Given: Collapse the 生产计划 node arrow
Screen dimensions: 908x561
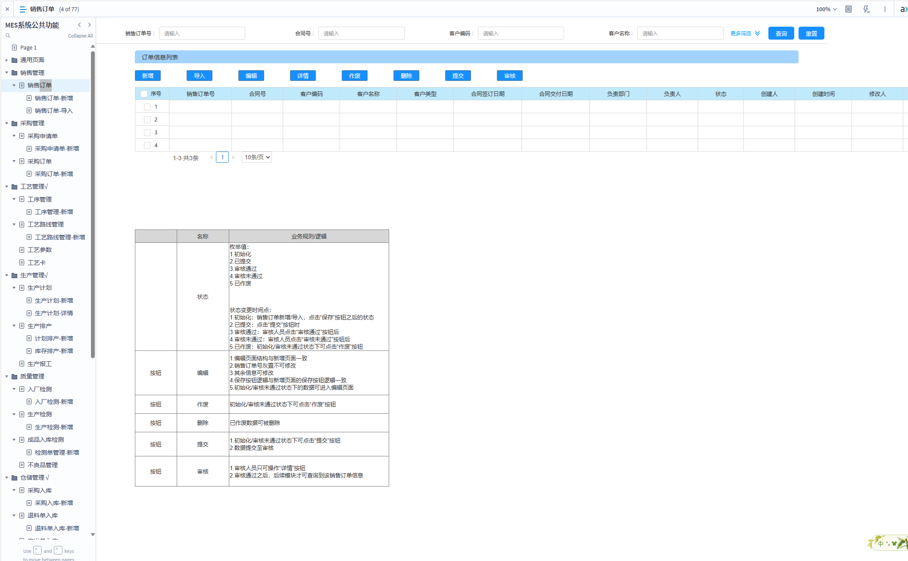Looking at the screenshot, I should [x=14, y=288].
